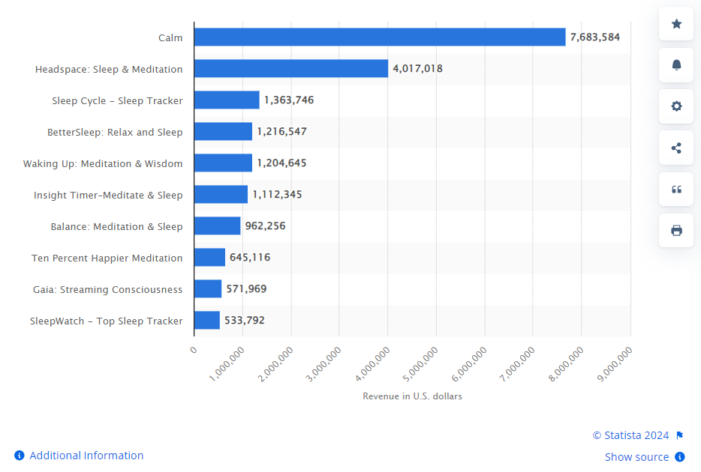The height and width of the screenshot is (472, 701).
Task: Click the bell notification icon
Action: tap(676, 65)
